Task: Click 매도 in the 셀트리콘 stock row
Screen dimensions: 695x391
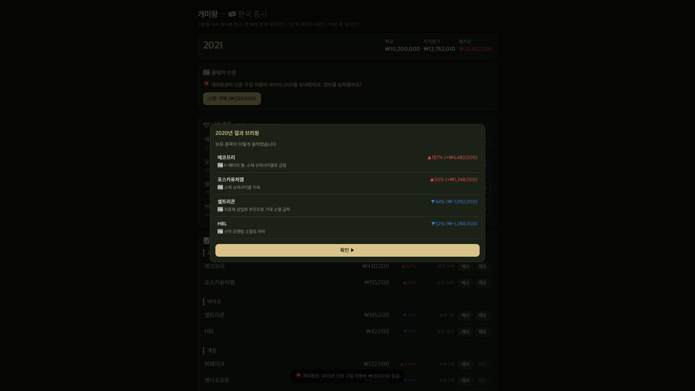Action: tap(483, 315)
